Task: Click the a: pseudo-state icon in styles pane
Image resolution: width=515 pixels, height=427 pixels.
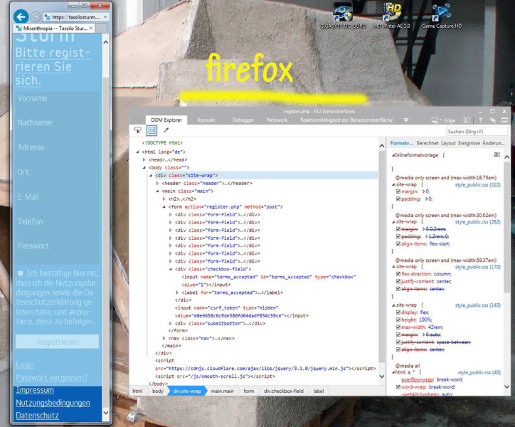Action: click(x=497, y=154)
